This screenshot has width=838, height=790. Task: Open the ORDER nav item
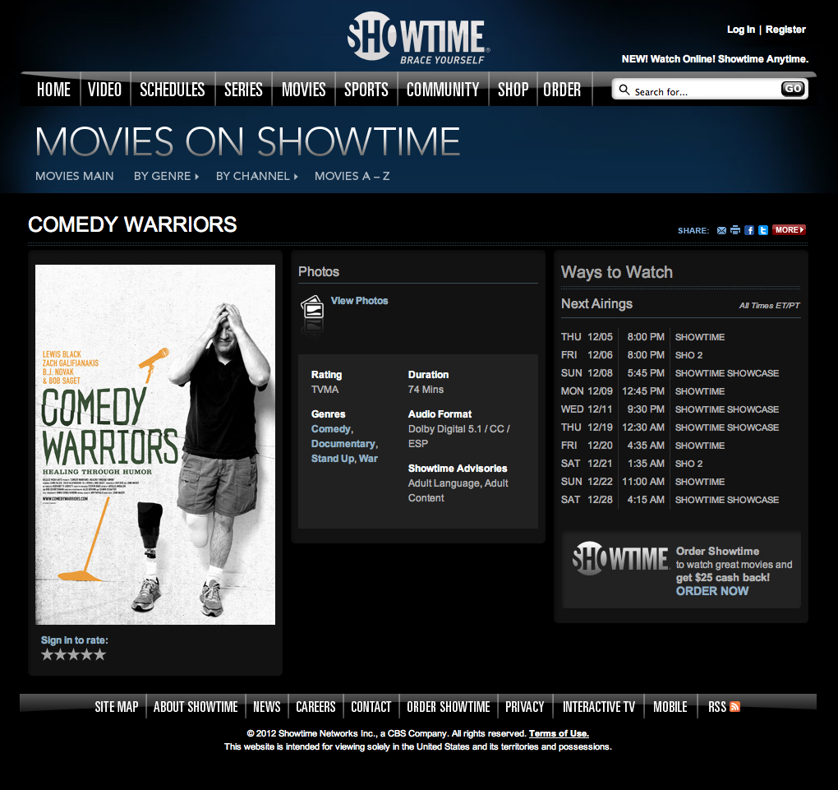[x=562, y=90]
